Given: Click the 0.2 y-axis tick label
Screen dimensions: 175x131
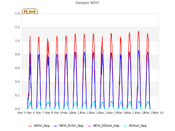Looking at the screenshot, I should click(17, 95).
